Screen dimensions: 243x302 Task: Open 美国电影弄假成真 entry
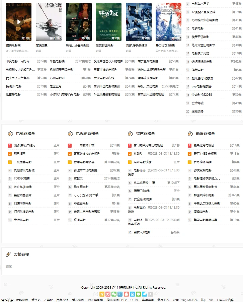pyautogui.click(x=205, y=220)
